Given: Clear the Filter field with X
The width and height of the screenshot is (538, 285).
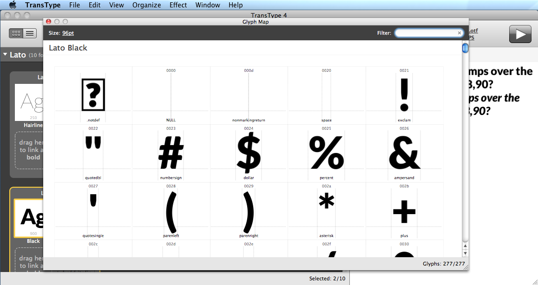Looking at the screenshot, I should tap(459, 33).
